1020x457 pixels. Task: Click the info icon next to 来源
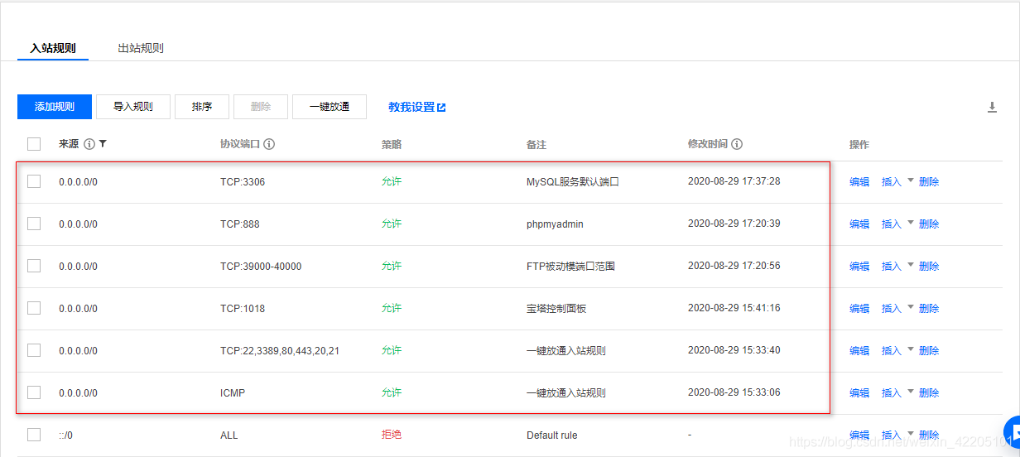point(89,144)
